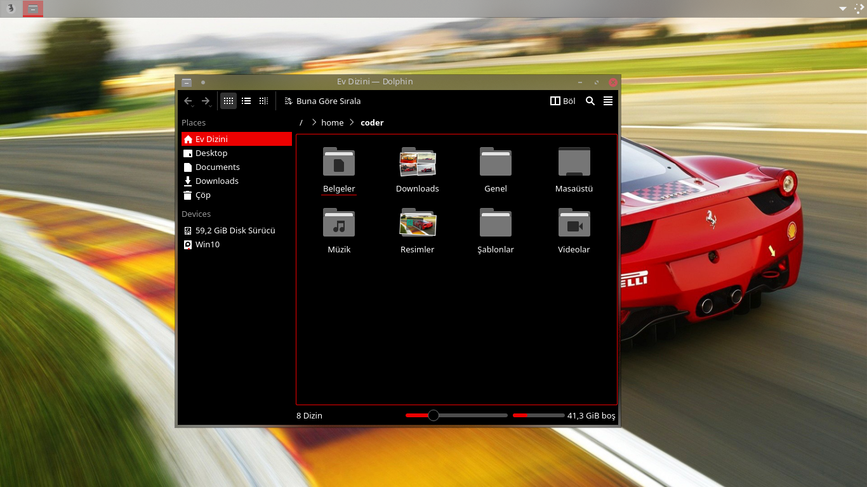Select the 59,2 GiB Disk Sürücü device
This screenshot has height=487, width=867.
pos(235,230)
